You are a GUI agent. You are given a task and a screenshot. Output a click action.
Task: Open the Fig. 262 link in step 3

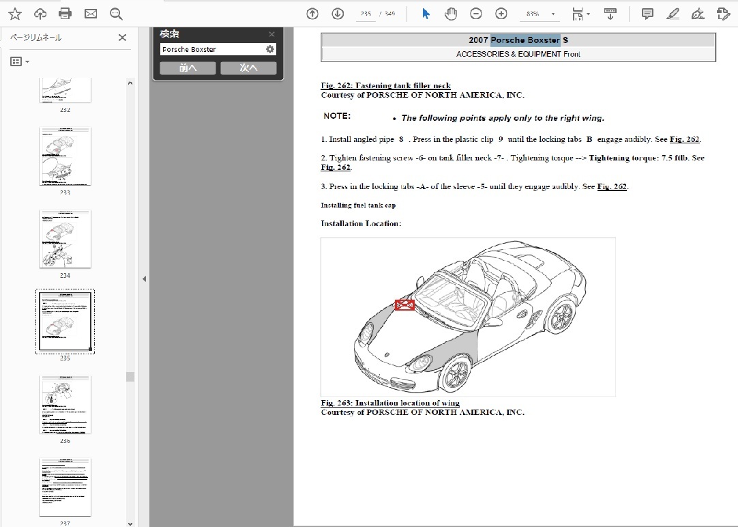pos(612,186)
